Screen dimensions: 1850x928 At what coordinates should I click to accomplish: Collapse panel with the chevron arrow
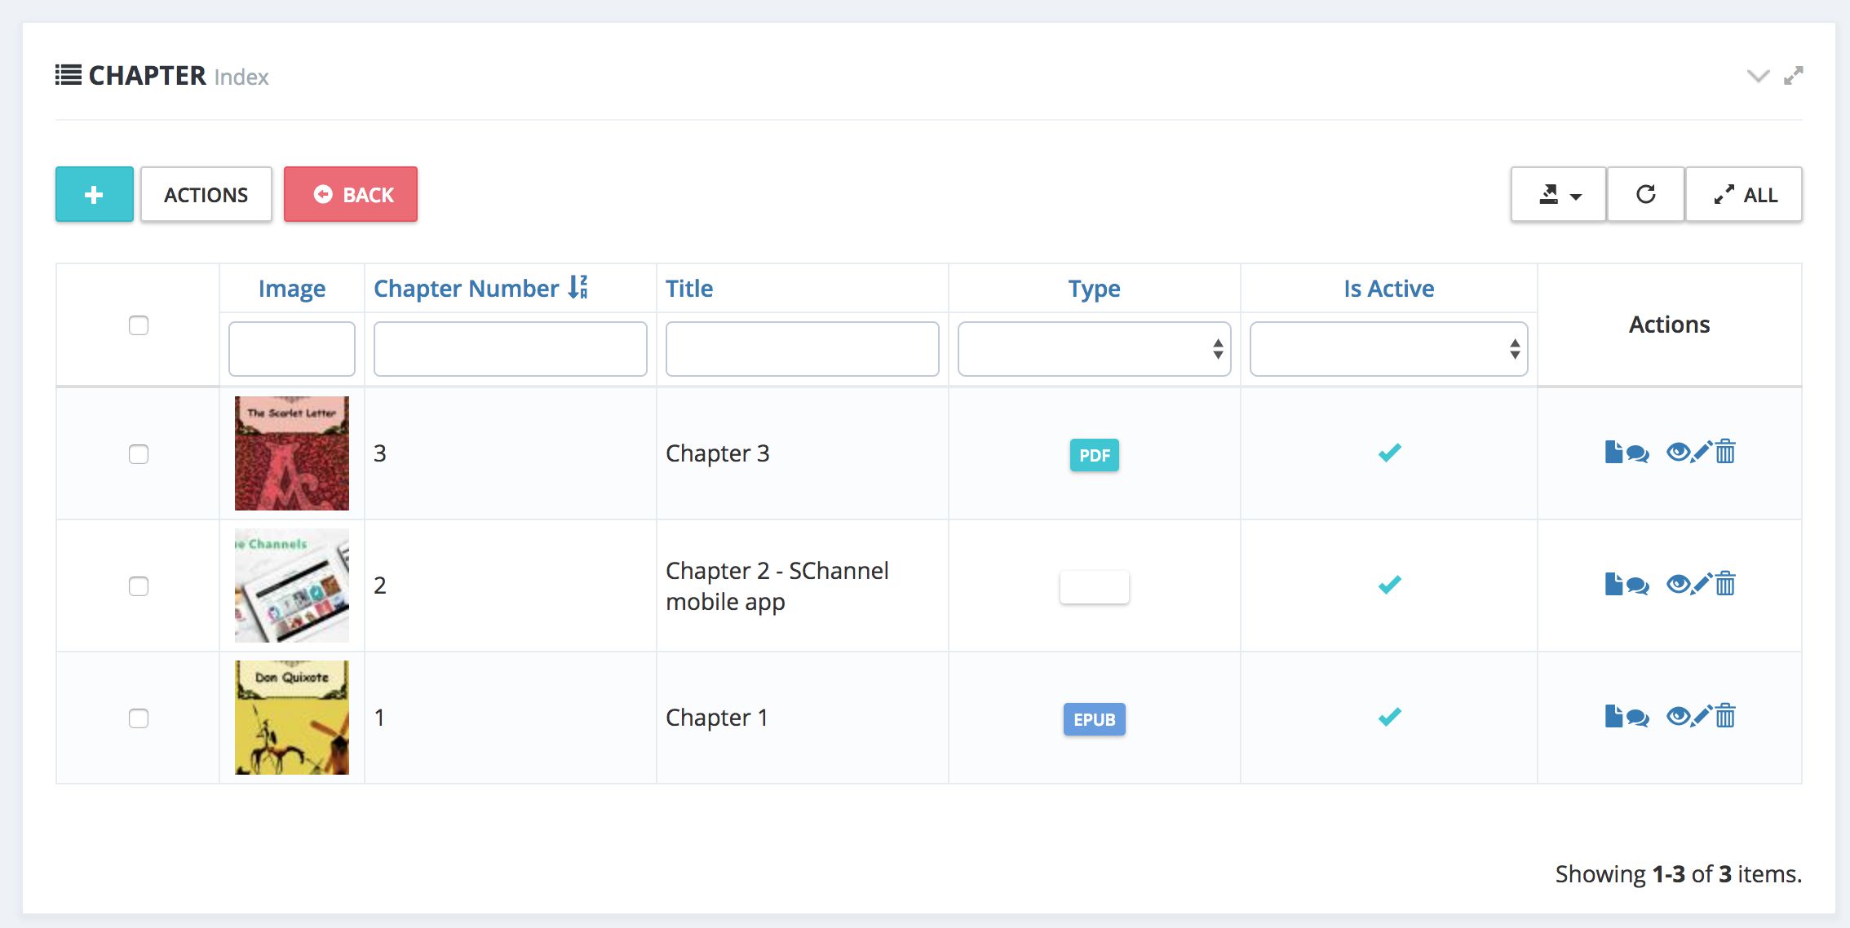point(1758,76)
